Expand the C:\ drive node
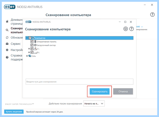Image resolution: width=159 pixels, height=117 pixels. [x=29, y=49]
